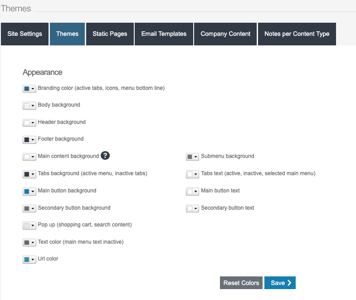Open the Main button text color dropdown
The height and width of the screenshot is (300, 356).
tap(192, 191)
